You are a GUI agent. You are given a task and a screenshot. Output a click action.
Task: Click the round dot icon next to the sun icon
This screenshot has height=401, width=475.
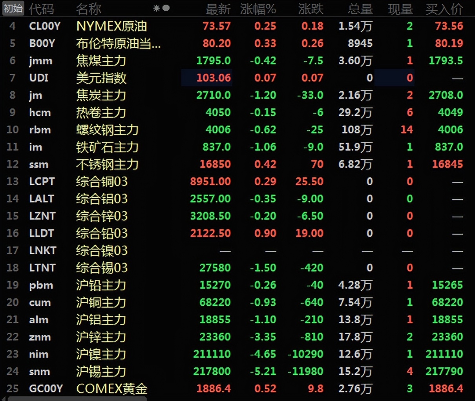coord(166,7)
